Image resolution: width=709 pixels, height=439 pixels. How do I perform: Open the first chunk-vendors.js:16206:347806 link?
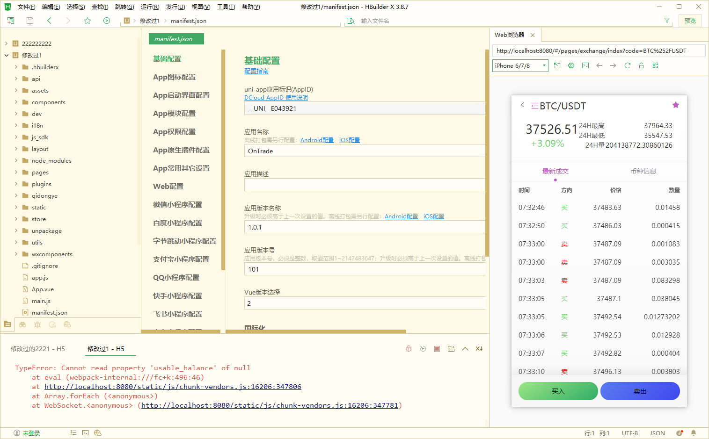pyautogui.click(x=173, y=387)
